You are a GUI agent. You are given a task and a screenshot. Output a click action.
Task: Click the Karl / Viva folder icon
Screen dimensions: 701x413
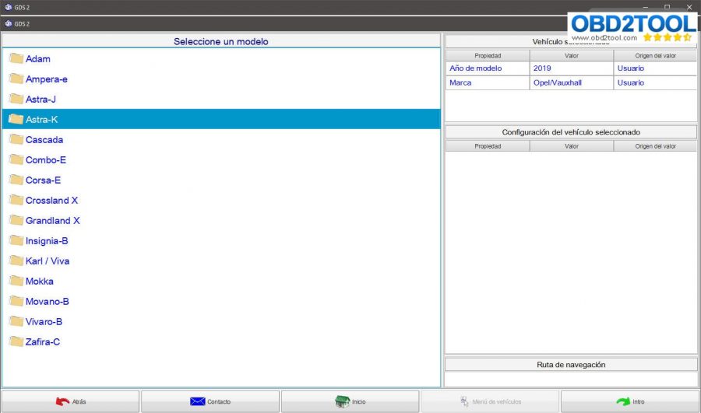tap(16, 261)
